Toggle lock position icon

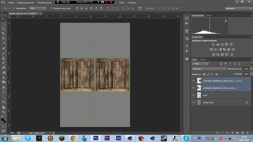212,74
